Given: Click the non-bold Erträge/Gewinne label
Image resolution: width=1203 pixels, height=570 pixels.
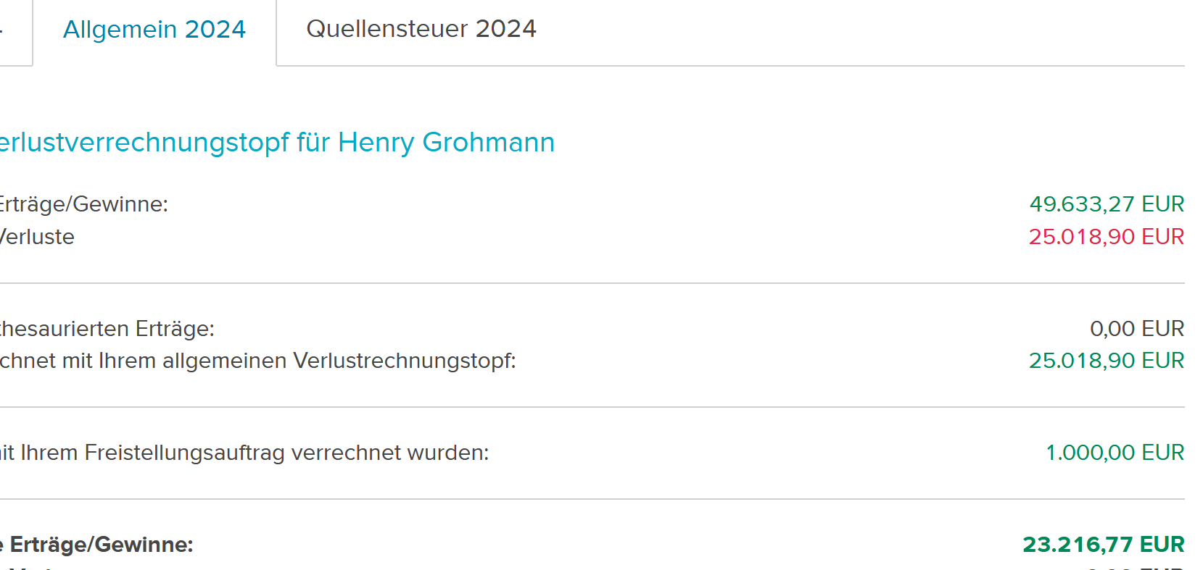Looking at the screenshot, I should (83, 204).
